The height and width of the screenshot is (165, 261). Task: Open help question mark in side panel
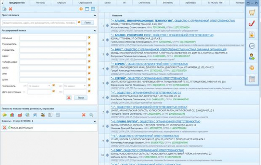point(252,68)
